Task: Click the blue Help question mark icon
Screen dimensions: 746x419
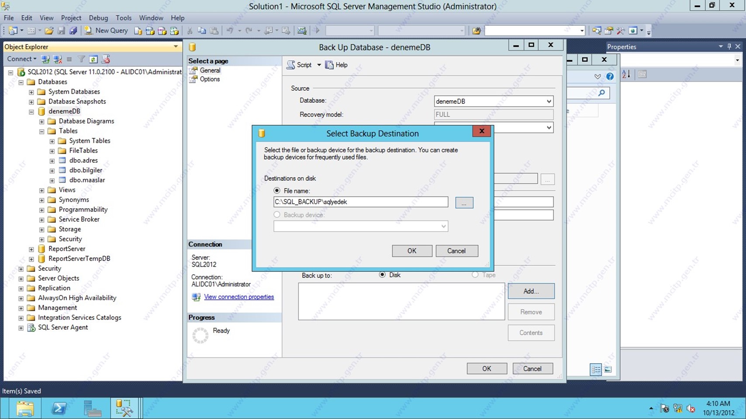Action: click(x=610, y=76)
